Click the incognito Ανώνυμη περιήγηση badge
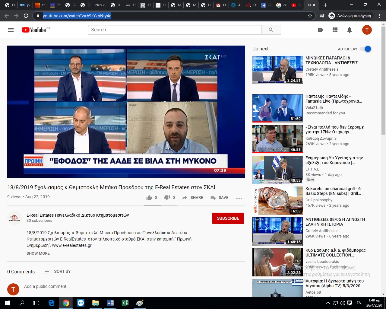Screen dimensions: 386x309 pyautogui.click(x=350, y=16)
